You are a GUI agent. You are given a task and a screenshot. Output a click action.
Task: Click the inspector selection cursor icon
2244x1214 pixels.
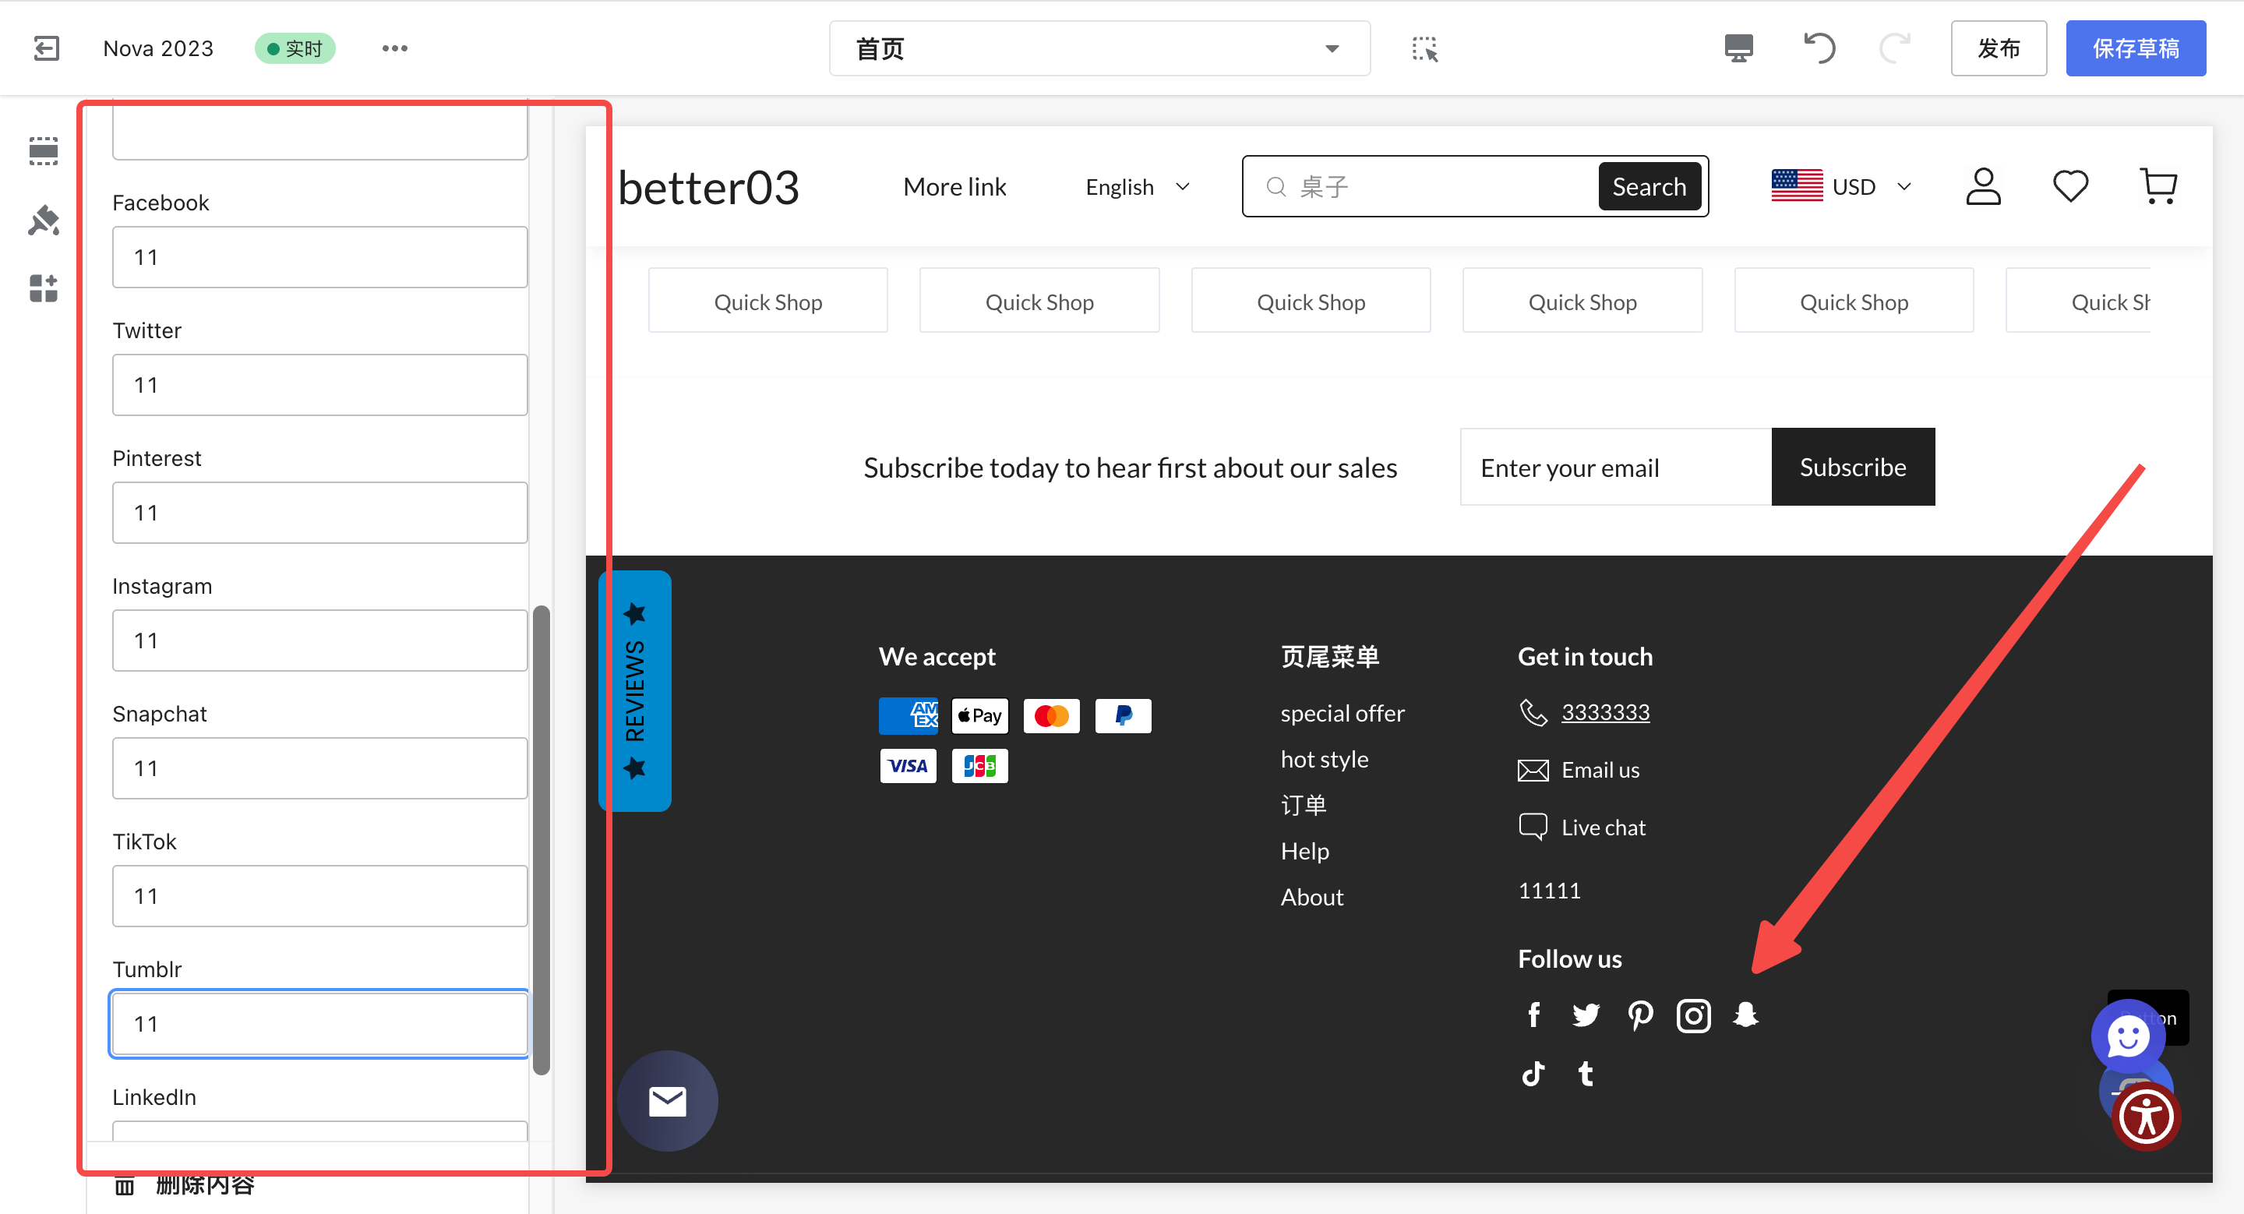(x=1424, y=49)
